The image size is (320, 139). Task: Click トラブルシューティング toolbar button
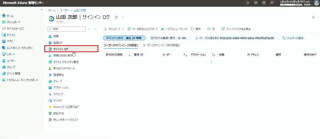pyautogui.click(x=174, y=29)
